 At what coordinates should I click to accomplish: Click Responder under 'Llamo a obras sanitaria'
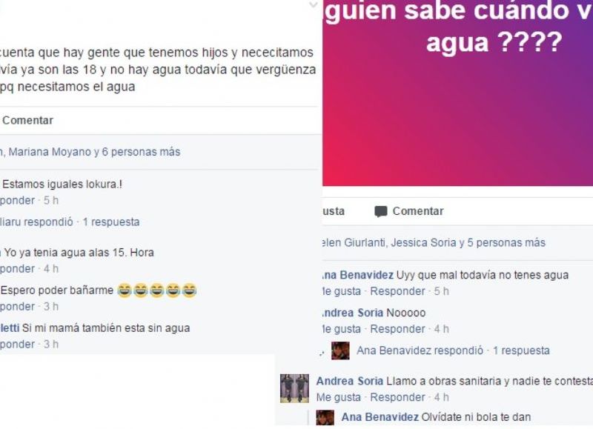397,398
